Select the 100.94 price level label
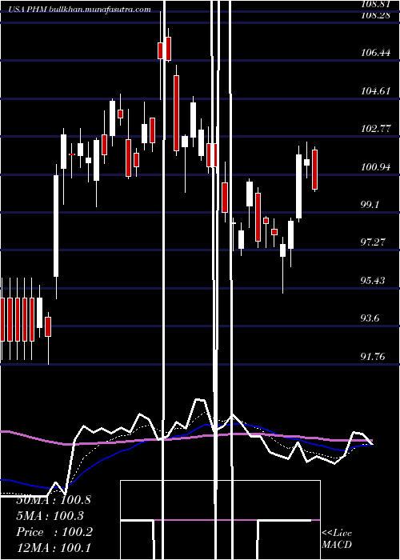This screenshot has width=400, height=560. coord(376,166)
